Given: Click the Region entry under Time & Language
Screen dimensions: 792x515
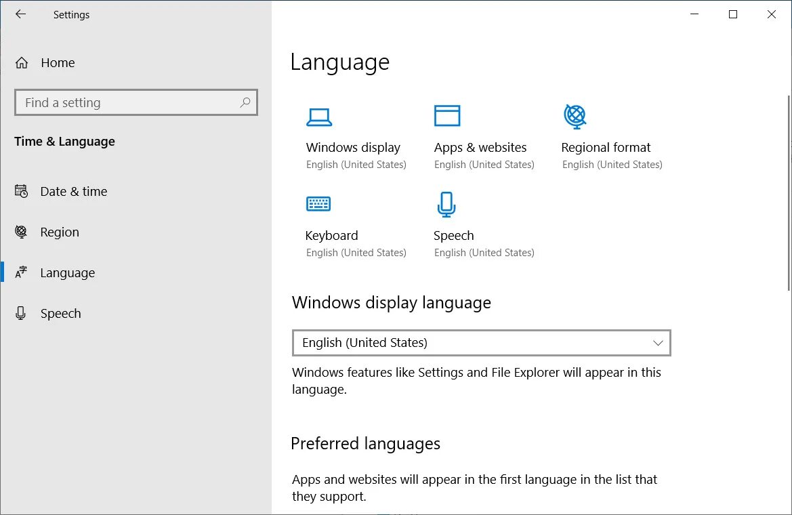Looking at the screenshot, I should click(60, 232).
